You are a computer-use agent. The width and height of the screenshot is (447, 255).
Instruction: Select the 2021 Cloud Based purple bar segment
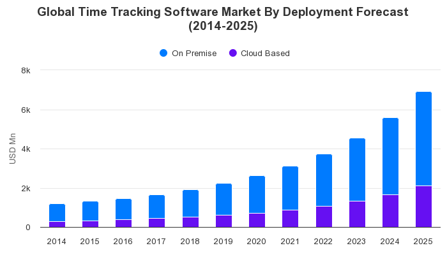pos(290,219)
